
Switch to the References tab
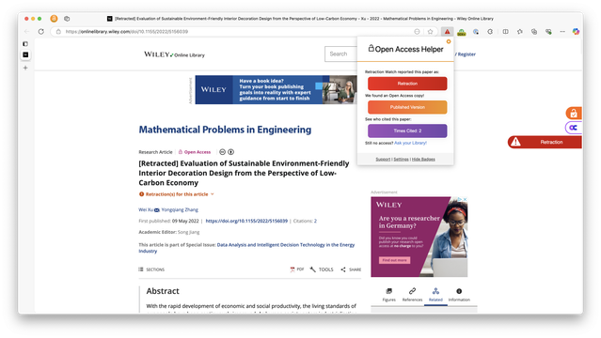412,295
